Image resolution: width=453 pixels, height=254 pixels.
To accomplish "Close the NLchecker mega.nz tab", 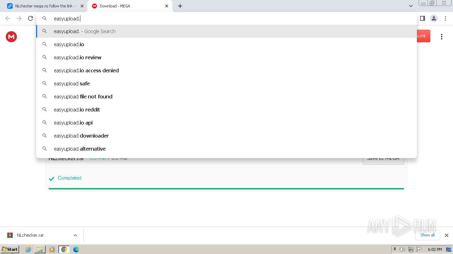I will pyautogui.click(x=82, y=6).
